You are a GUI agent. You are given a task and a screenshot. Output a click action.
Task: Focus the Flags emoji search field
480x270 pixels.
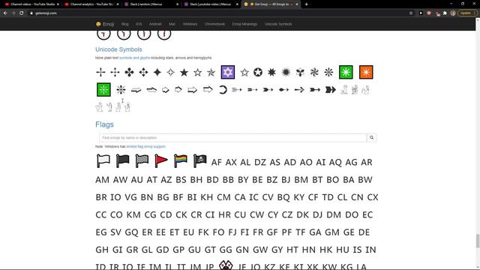tap(233, 138)
